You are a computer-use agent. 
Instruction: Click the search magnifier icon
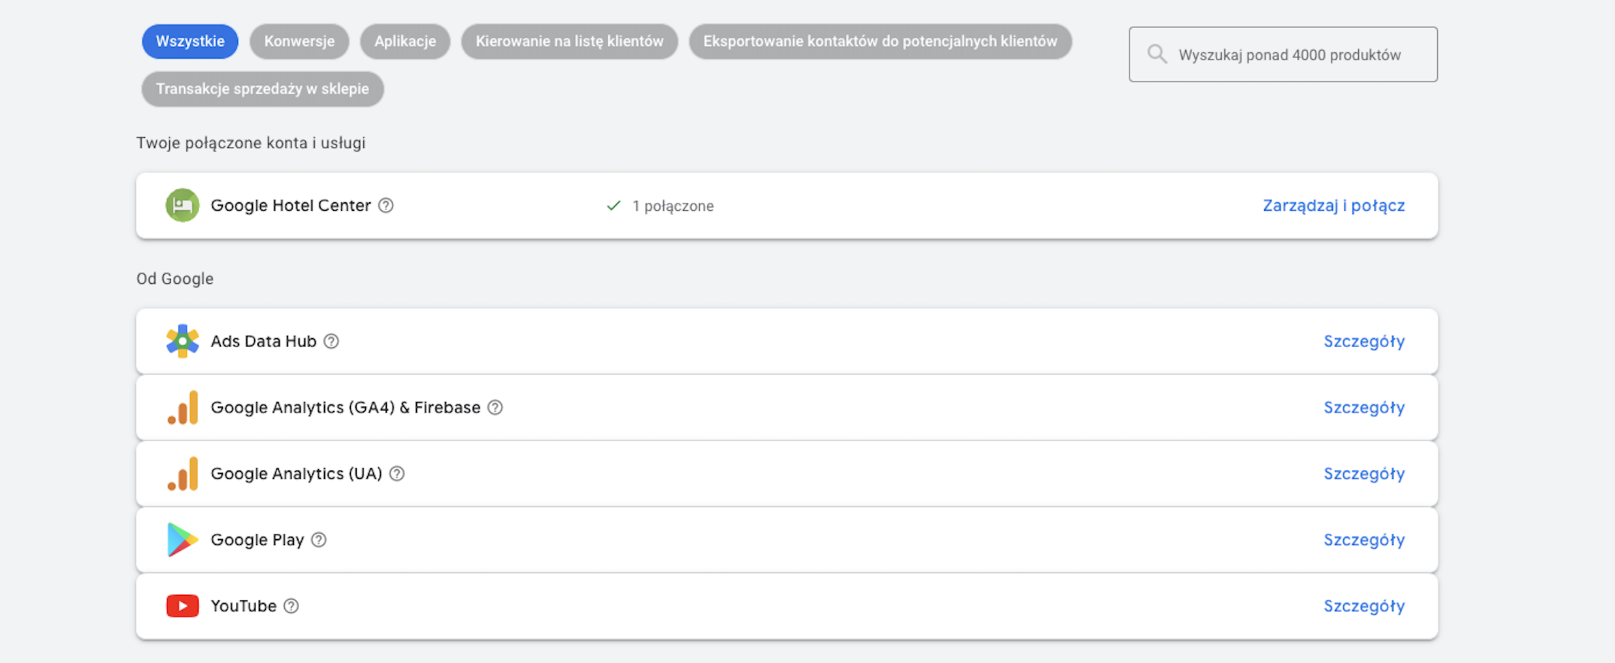pyautogui.click(x=1157, y=54)
